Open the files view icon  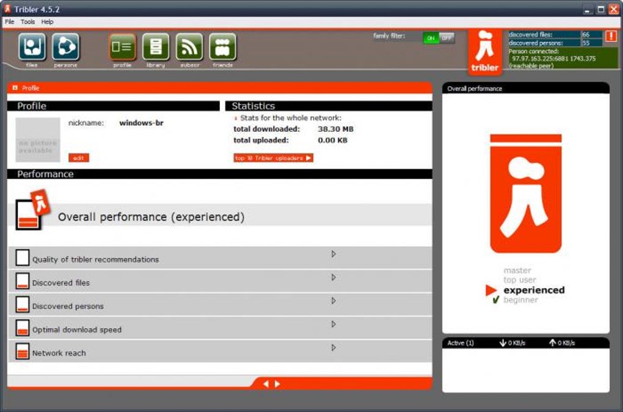[32, 47]
